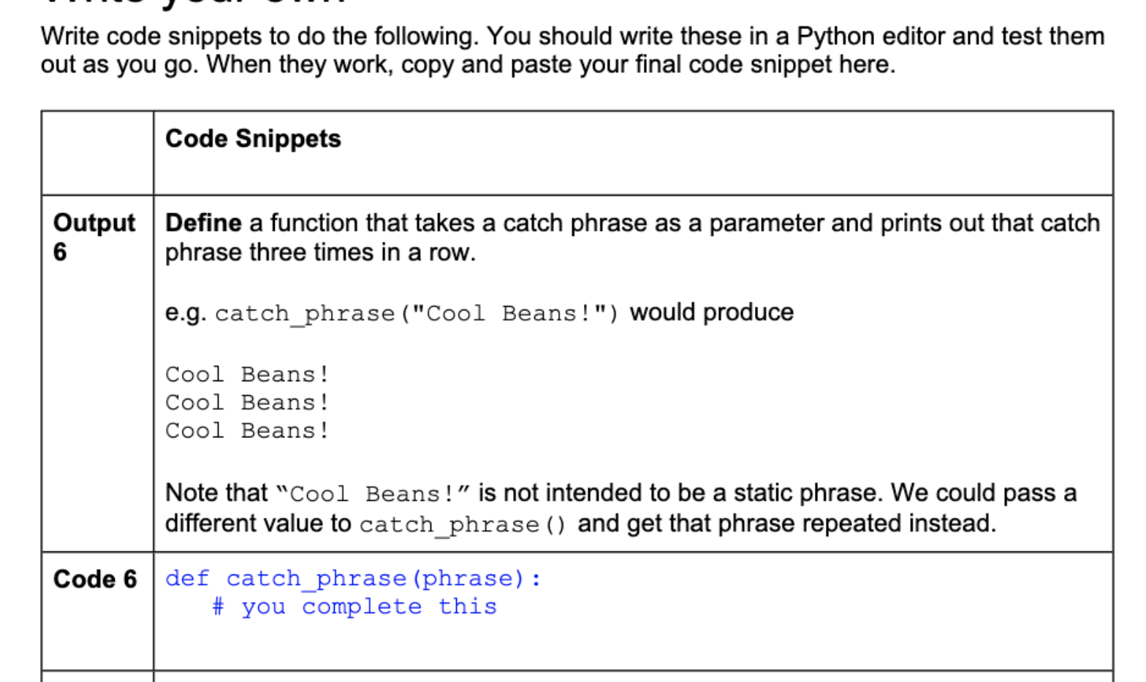Click the inline 'catch_phrase()' in the note
Image resolution: width=1146 pixels, height=682 pixels.
(463, 525)
